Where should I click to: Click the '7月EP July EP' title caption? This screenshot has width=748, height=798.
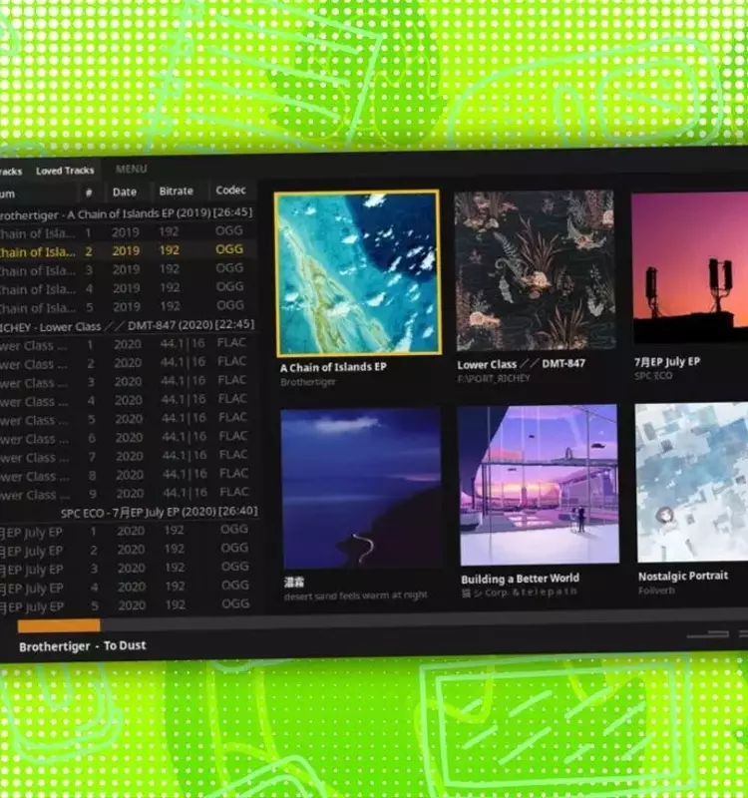(667, 362)
